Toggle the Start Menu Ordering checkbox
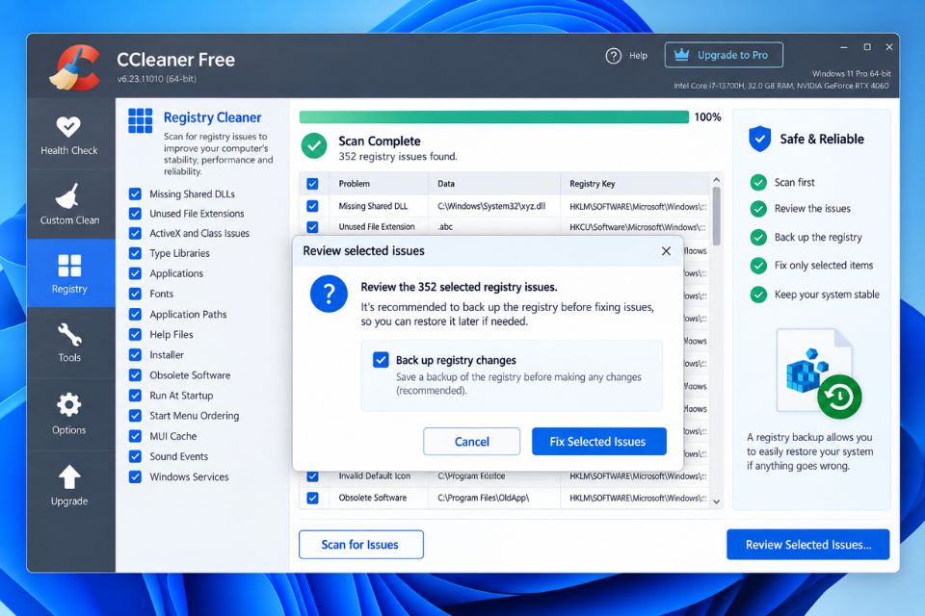The width and height of the screenshot is (925, 616). (x=135, y=416)
